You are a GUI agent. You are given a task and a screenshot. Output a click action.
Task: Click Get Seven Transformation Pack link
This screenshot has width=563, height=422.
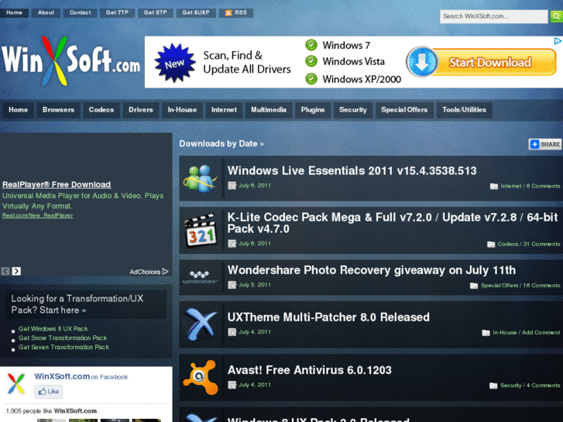tap(64, 348)
